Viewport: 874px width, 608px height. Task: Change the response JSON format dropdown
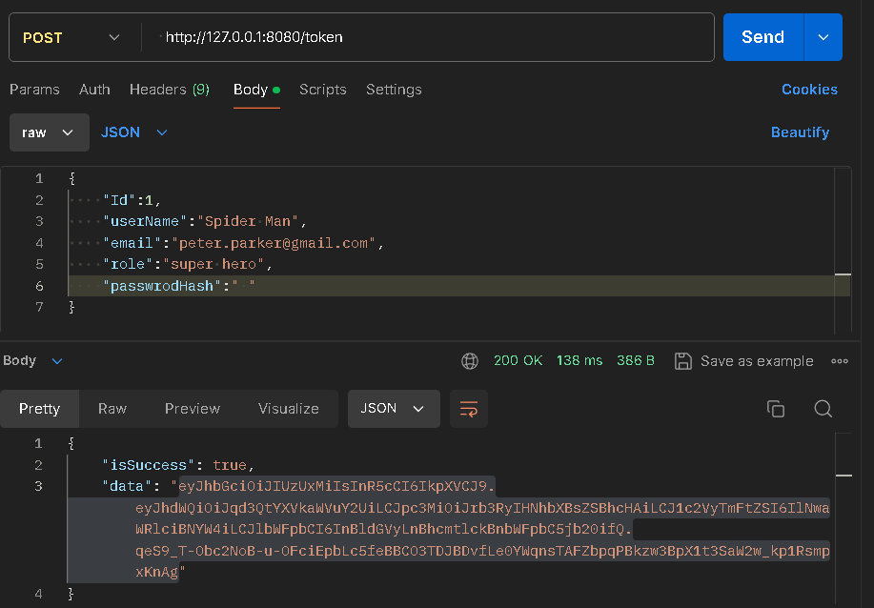[393, 409]
